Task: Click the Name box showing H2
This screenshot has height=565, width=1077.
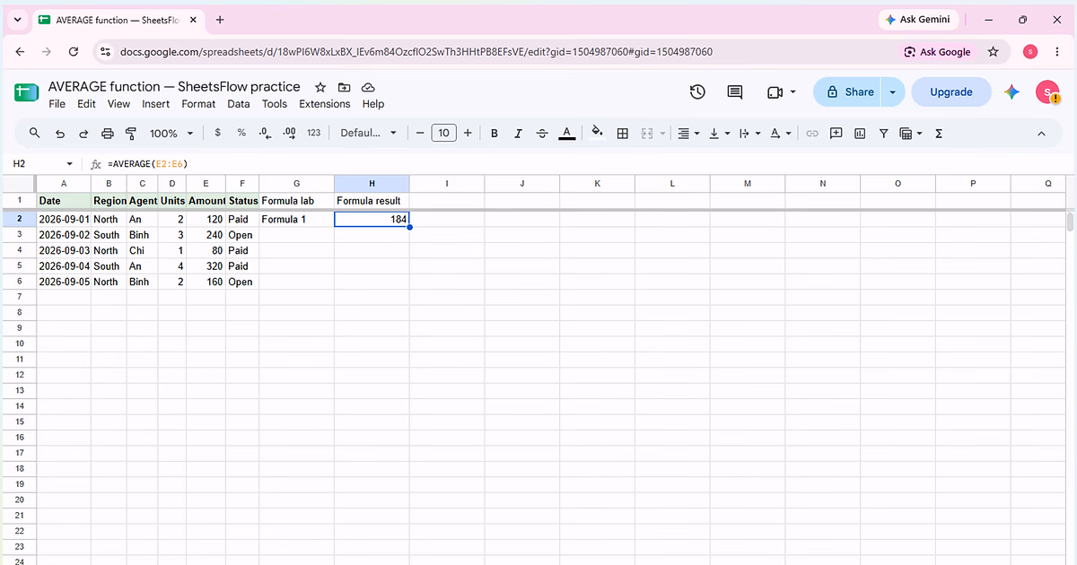Action: [x=43, y=163]
